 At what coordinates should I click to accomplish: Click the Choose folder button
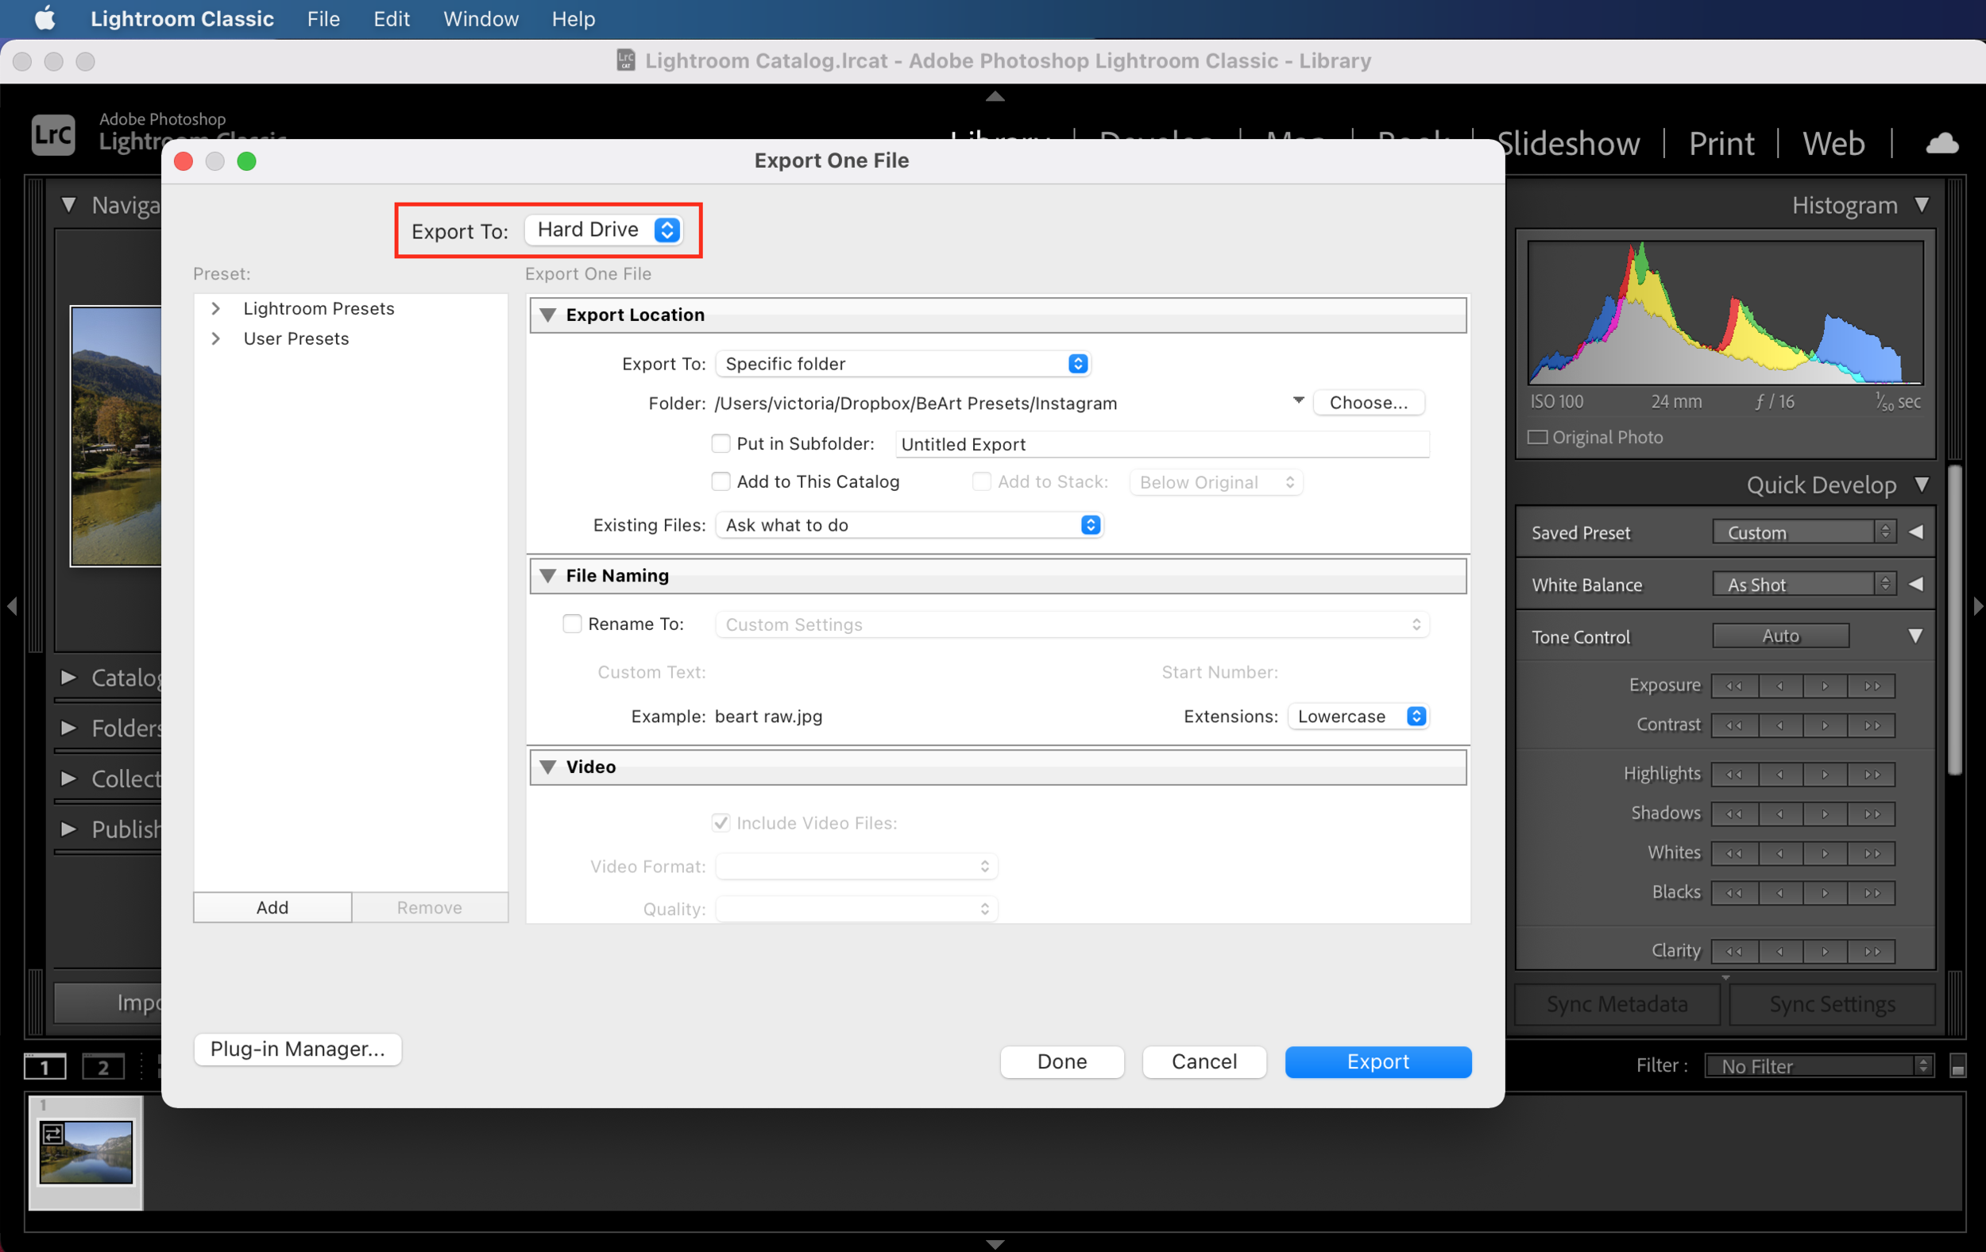click(1368, 403)
